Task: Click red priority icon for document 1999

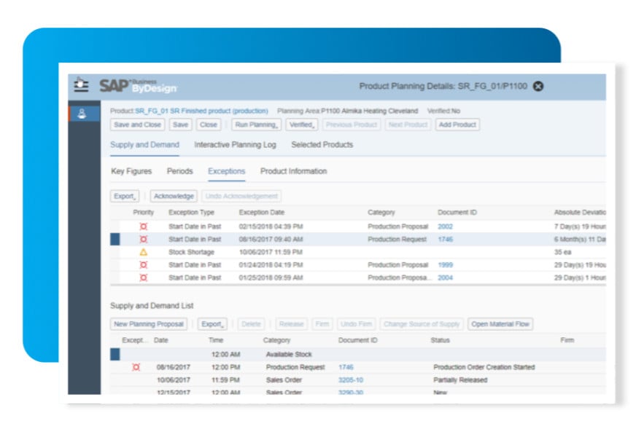Action: [x=143, y=265]
